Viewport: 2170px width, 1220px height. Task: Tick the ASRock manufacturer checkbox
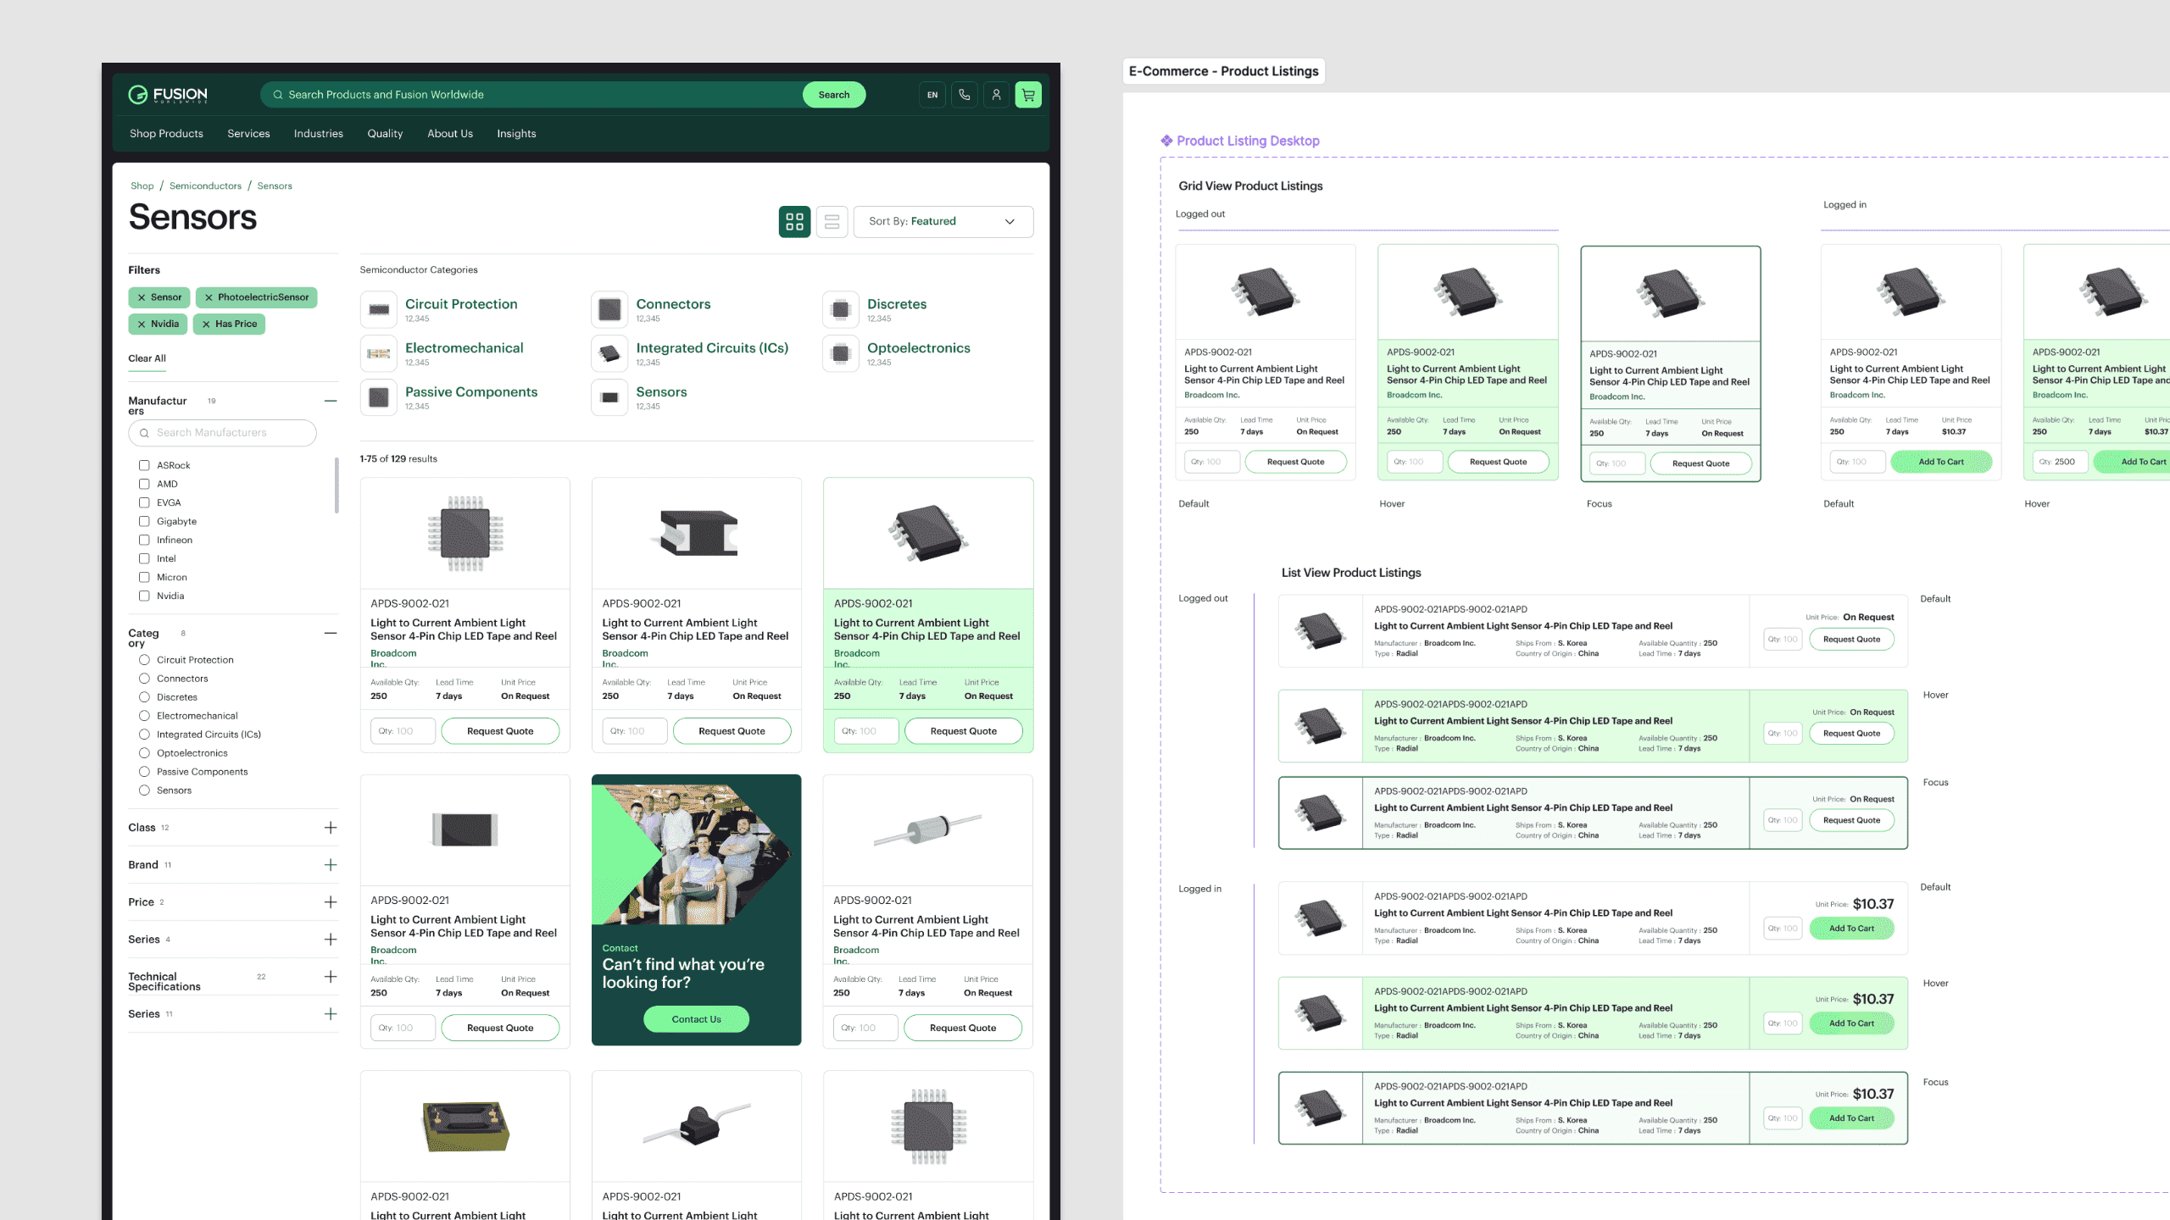click(x=144, y=466)
